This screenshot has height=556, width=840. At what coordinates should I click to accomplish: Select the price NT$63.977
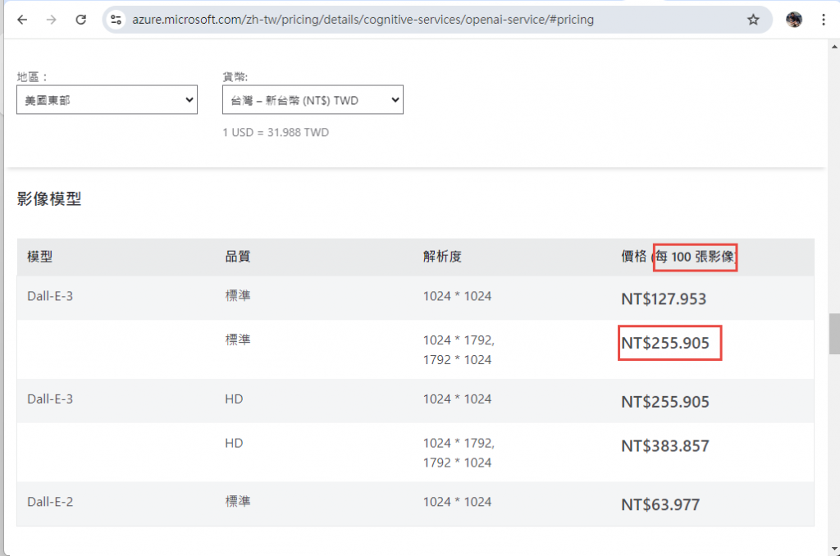pos(660,504)
